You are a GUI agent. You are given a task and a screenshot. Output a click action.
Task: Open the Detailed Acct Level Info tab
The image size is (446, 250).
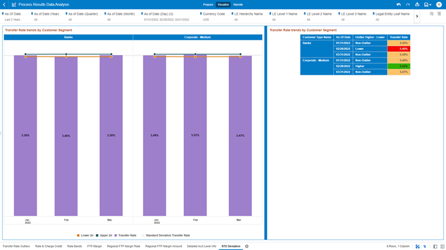click(202, 246)
